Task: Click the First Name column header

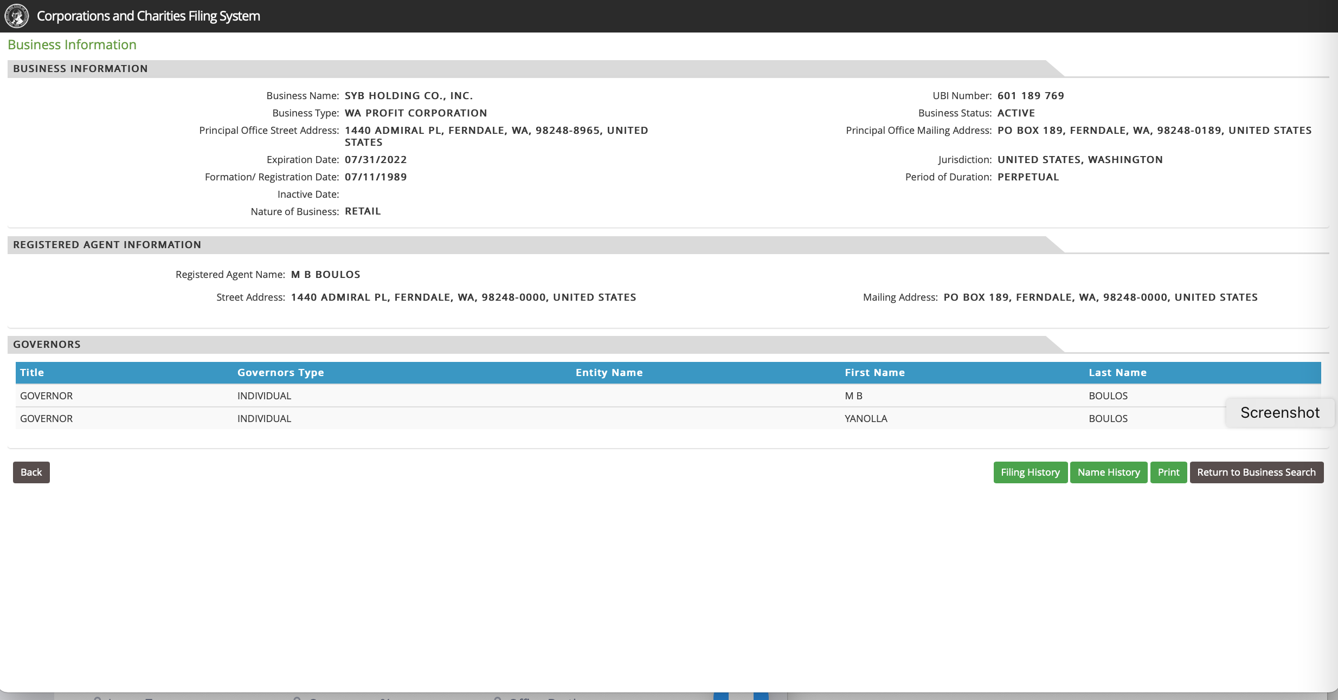Action: (874, 373)
